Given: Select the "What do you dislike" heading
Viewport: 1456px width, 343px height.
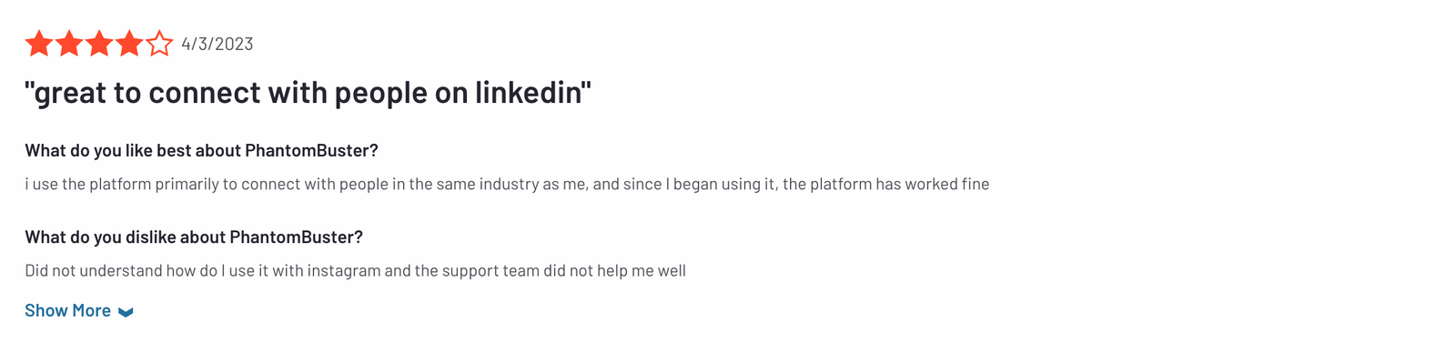Looking at the screenshot, I should pyautogui.click(x=194, y=237).
